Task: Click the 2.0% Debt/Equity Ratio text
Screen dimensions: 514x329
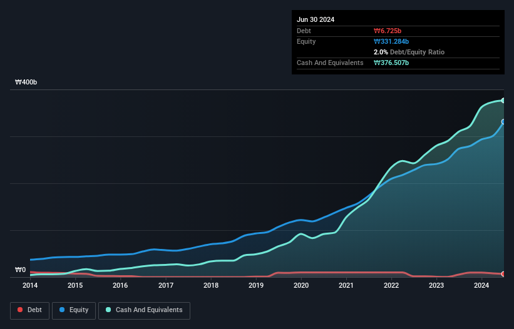Action: [409, 52]
